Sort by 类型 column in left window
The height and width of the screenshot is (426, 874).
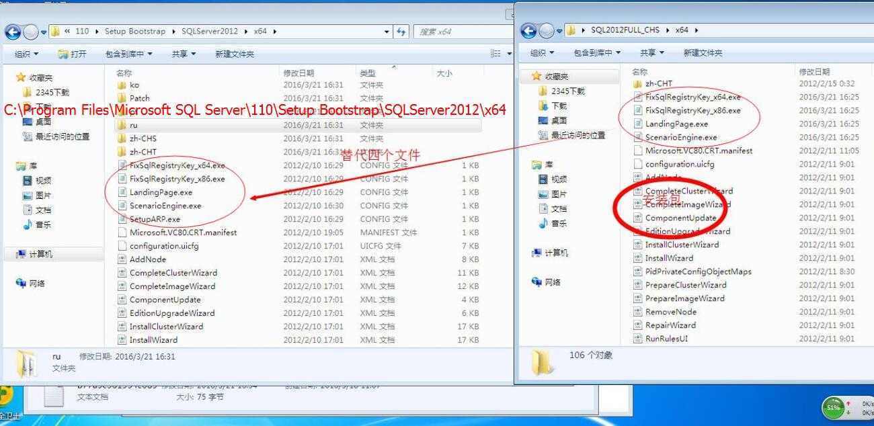click(x=368, y=73)
